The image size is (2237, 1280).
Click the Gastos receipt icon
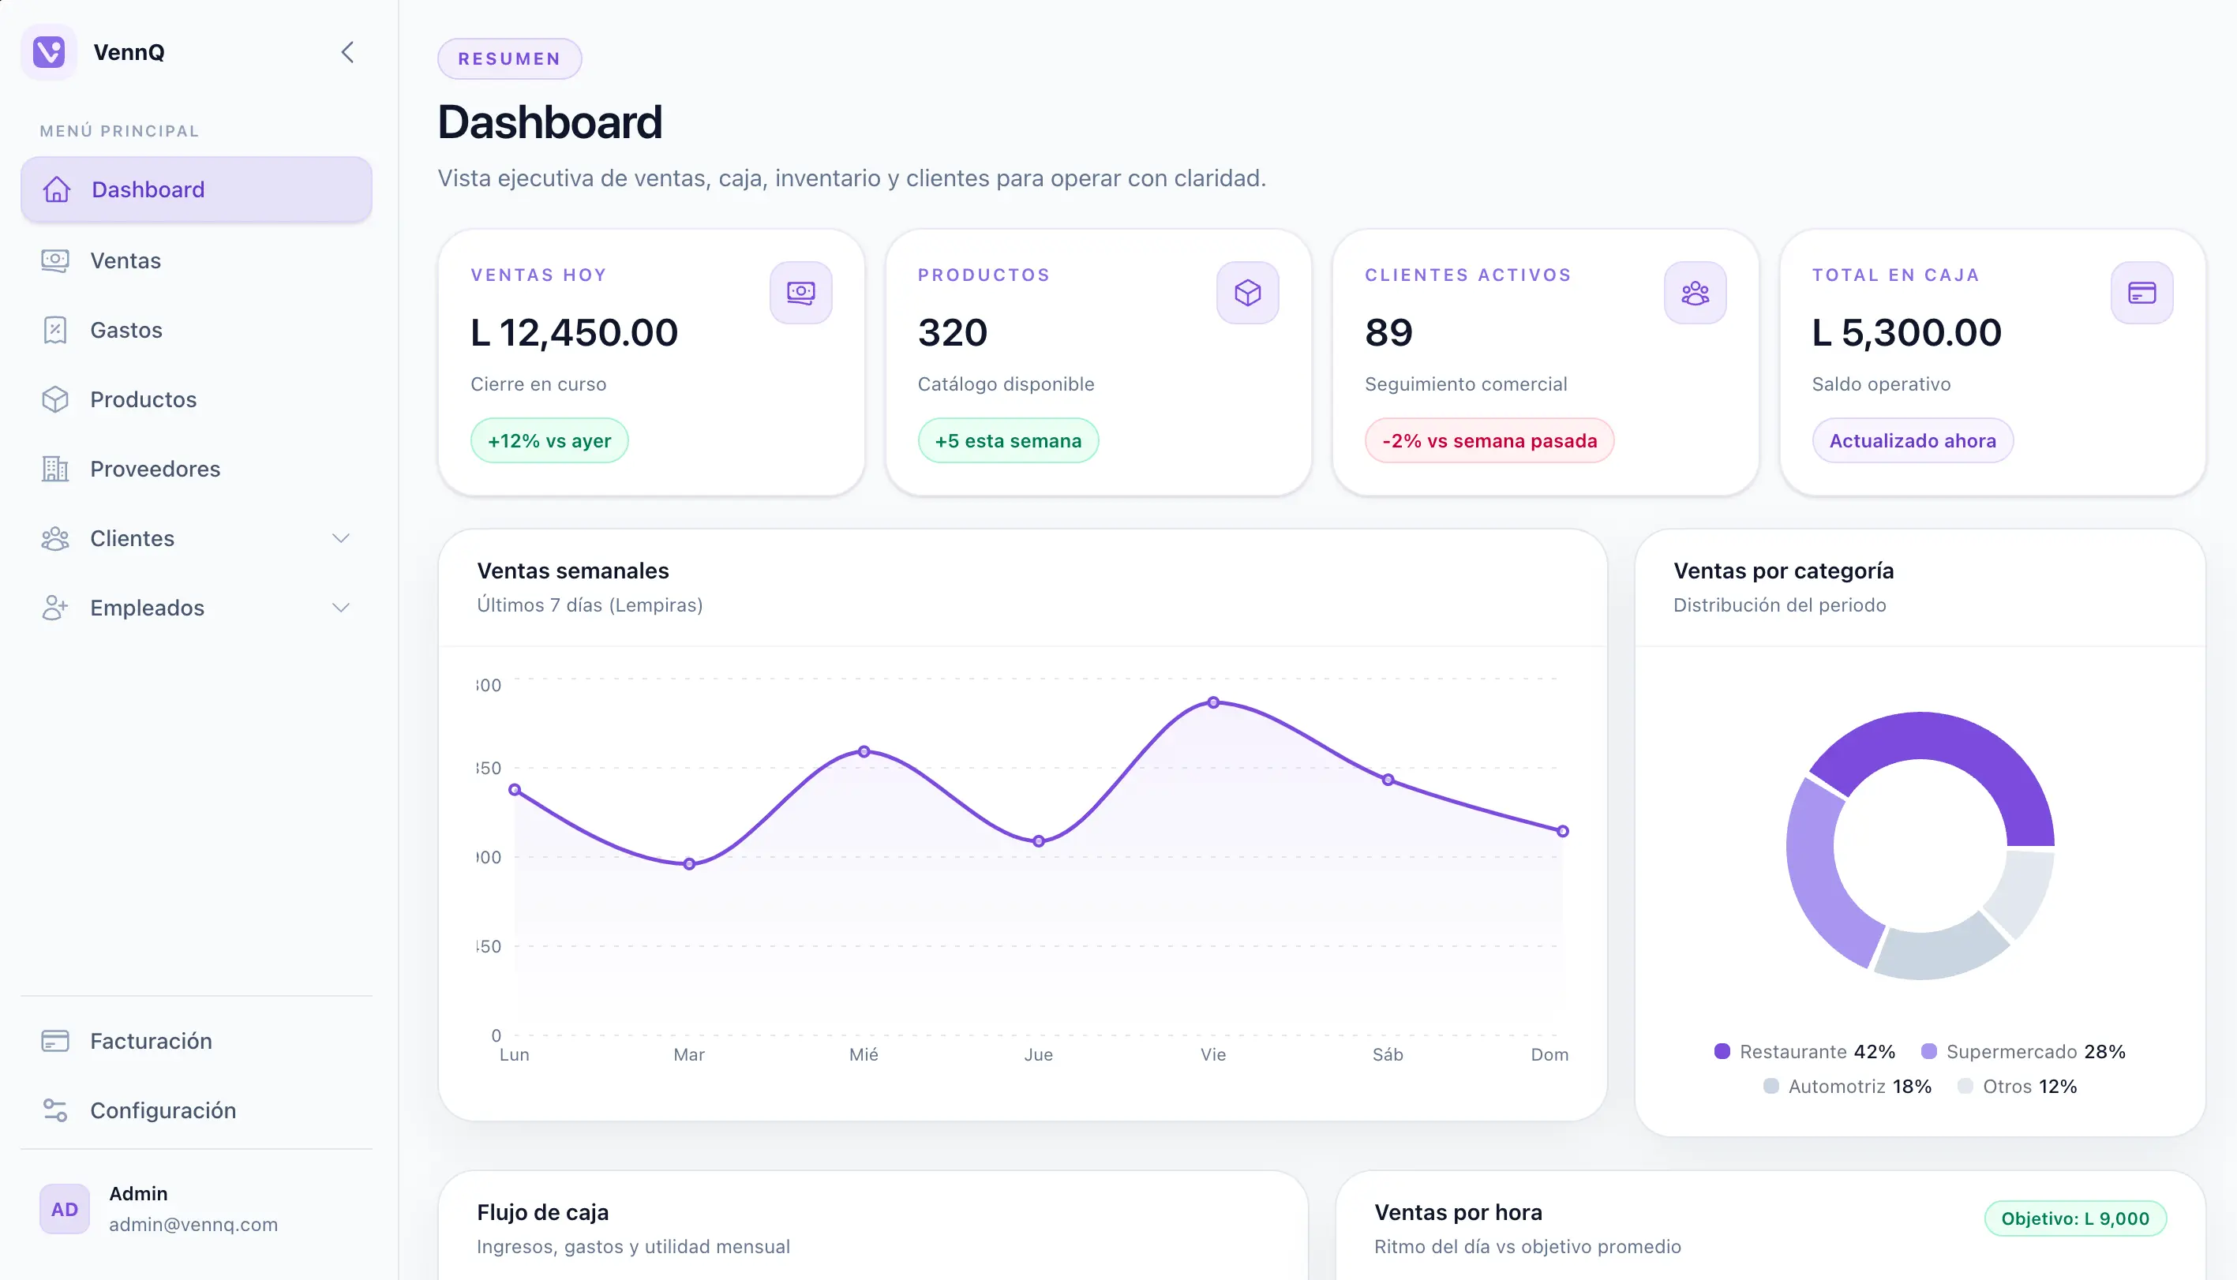click(55, 330)
